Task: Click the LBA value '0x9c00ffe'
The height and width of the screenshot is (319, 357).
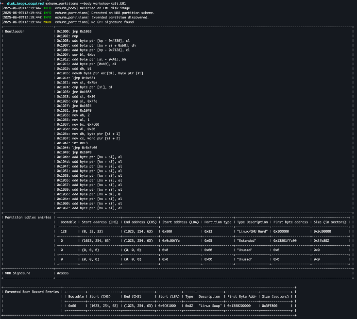Action: pyautogui.click(x=171, y=241)
